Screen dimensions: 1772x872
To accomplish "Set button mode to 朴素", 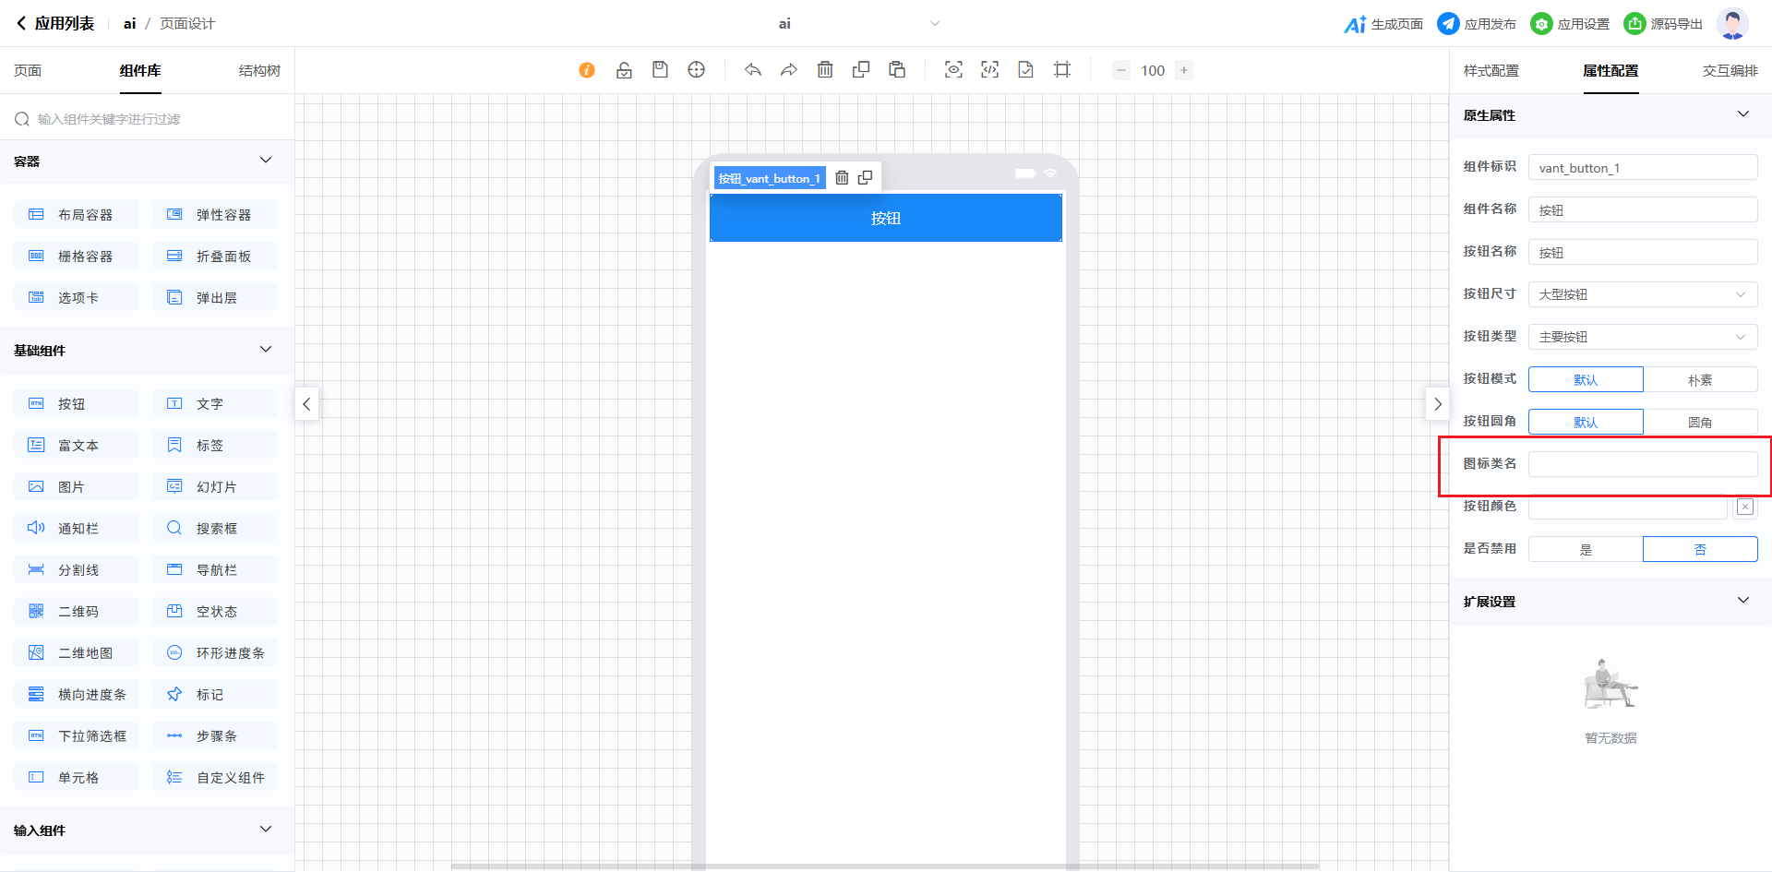I will (1700, 380).
